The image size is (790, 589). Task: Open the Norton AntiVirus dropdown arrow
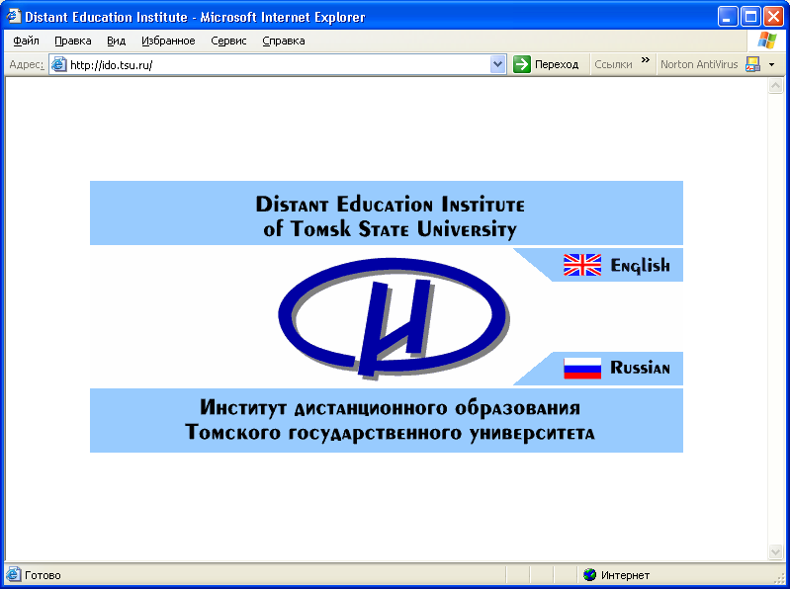[771, 65]
